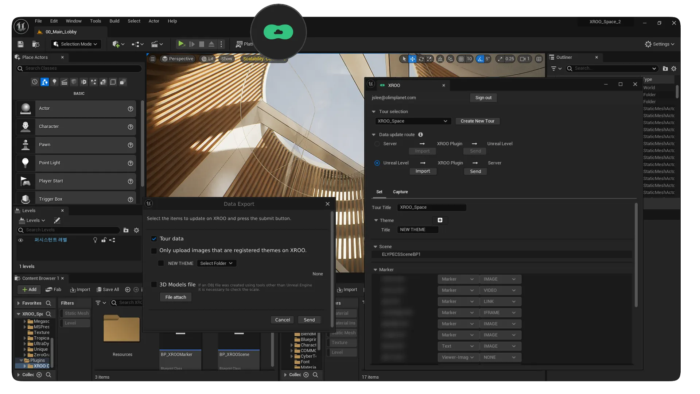The width and height of the screenshot is (700, 394).
Task: Open the Build menu
Action: click(x=114, y=21)
